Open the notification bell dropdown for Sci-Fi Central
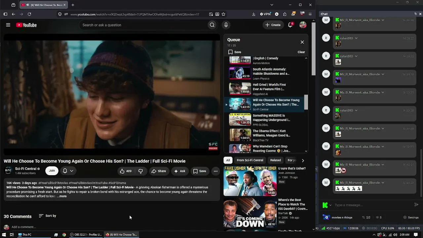423x238 pixels. (x=68, y=171)
